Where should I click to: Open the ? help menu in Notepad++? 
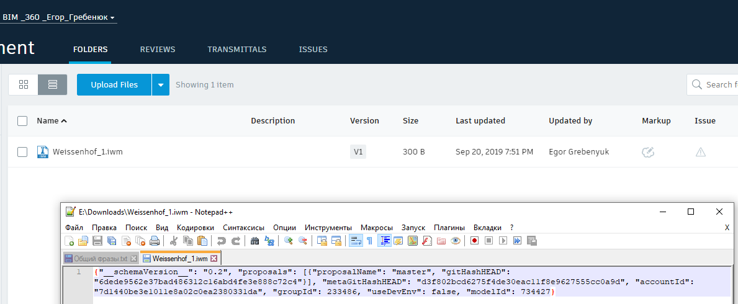(511, 227)
